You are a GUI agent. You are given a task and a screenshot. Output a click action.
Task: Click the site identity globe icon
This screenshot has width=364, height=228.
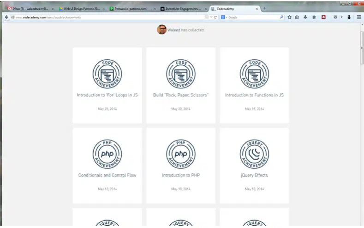tap(13, 17)
